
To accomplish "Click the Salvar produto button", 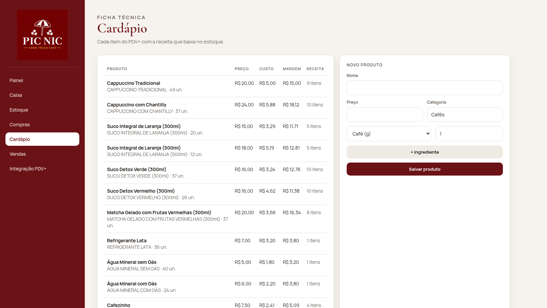I will (x=425, y=169).
